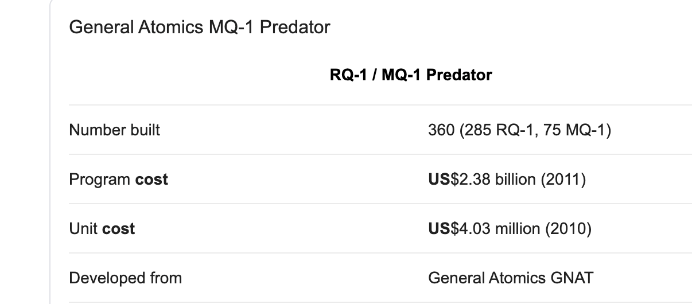This screenshot has width=692, height=304.
Task: Click the bold word cost in Program cost
Action: pos(151,180)
